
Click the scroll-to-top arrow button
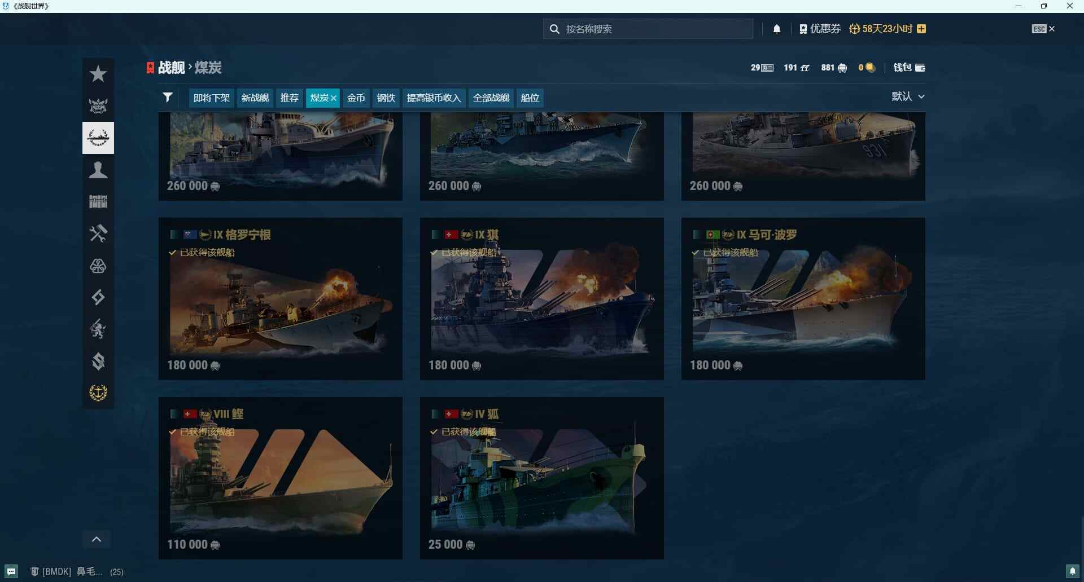(x=97, y=539)
